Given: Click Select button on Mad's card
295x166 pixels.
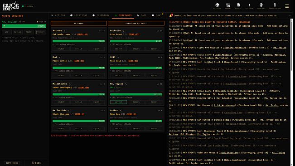Looking at the screenshot, I should click(61, 75).
